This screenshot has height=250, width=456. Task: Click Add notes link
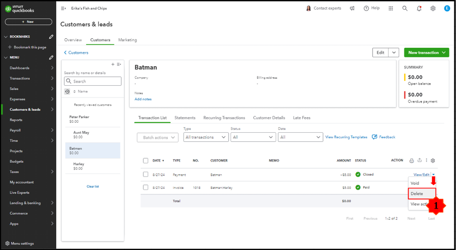(143, 99)
